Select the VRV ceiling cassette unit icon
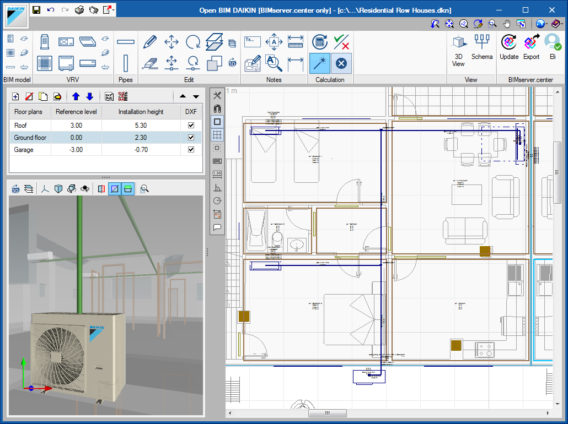 pyautogui.click(x=45, y=63)
